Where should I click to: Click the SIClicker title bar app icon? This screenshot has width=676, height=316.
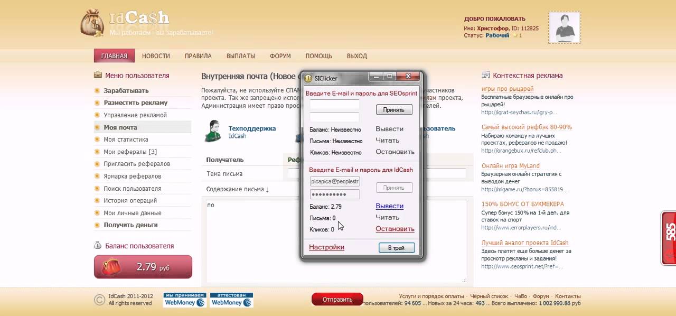coord(308,78)
